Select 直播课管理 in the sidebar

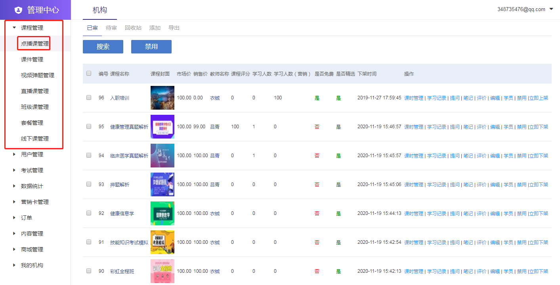coord(35,91)
